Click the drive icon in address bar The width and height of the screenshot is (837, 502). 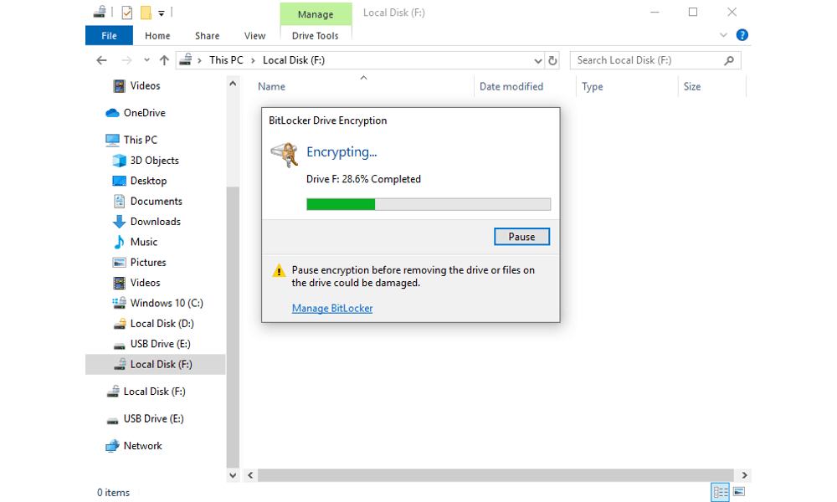pyautogui.click(x=185, y=59)
